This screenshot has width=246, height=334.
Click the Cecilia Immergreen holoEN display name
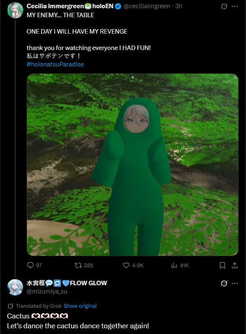coord(70,6)
